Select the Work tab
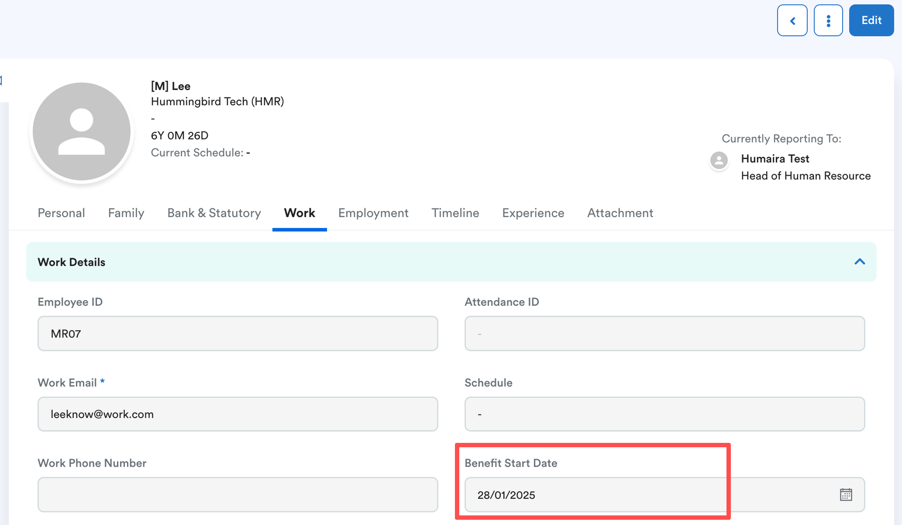Screen dimensions: 902x525 click(x=300, y=213)
